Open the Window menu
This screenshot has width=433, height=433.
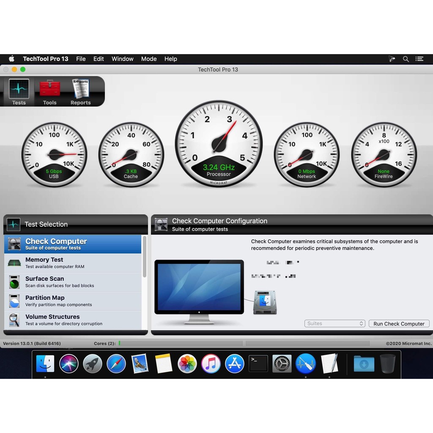pyautogui.click(x=122, y=59)
